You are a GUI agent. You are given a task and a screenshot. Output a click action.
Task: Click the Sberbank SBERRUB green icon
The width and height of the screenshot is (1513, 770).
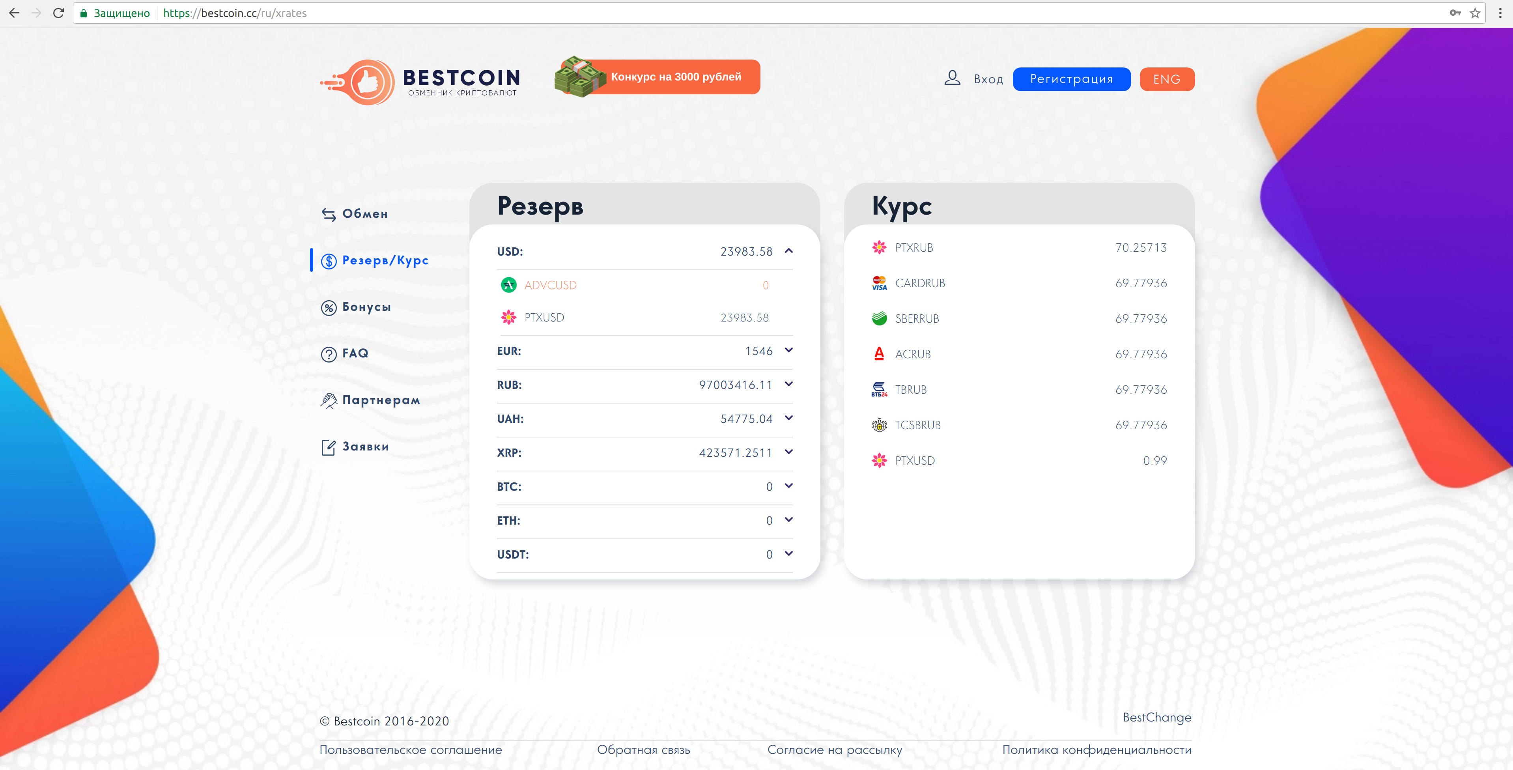pyautogui.click(x=879, y=319)
